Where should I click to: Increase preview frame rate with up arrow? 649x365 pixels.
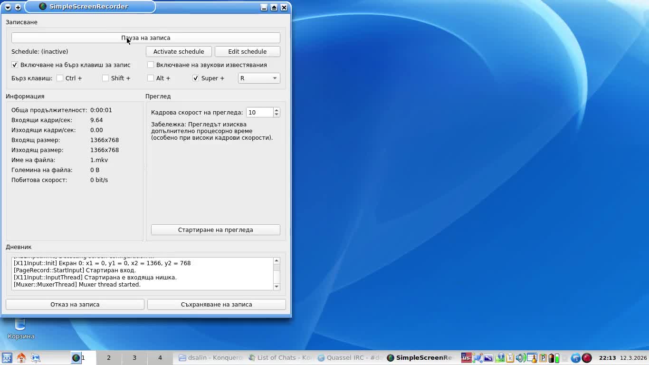277,110
